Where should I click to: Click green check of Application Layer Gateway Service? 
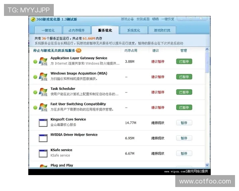point(35,62)
